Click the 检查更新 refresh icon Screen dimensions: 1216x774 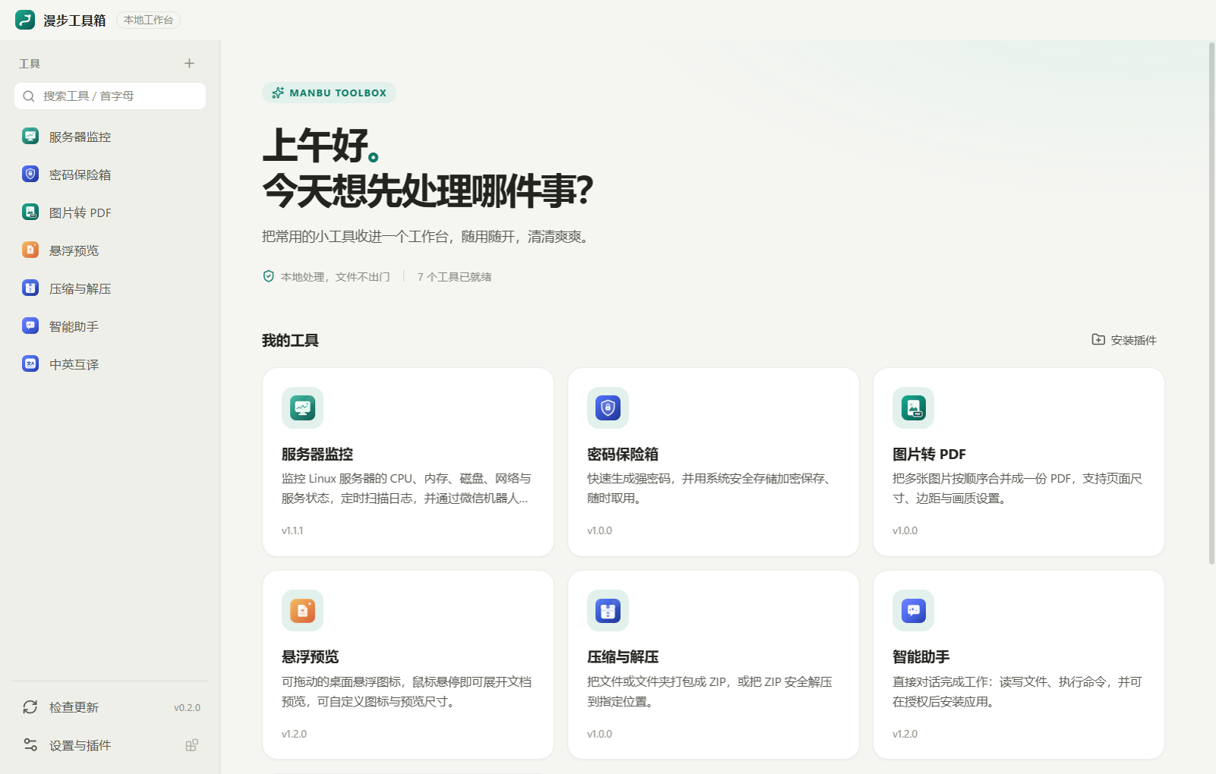[30, 707]
